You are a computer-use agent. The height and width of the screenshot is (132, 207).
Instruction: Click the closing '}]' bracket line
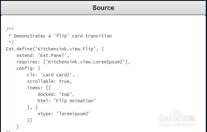coord(29,120)
